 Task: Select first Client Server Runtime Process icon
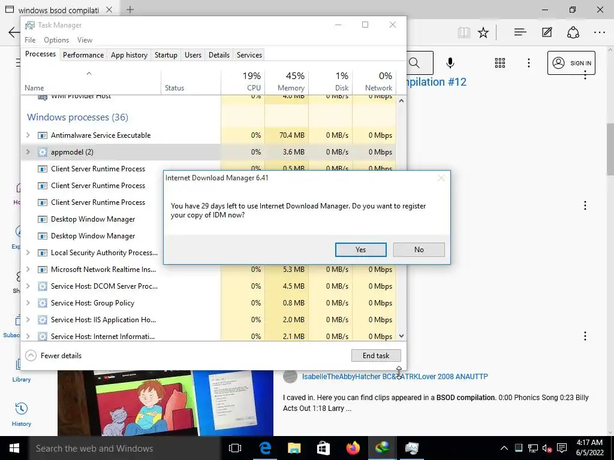point(43,169)
